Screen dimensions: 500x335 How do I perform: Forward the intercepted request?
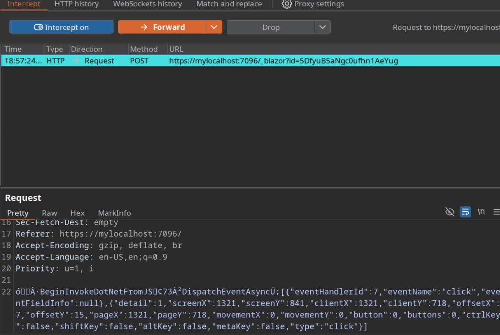(162, 27)
